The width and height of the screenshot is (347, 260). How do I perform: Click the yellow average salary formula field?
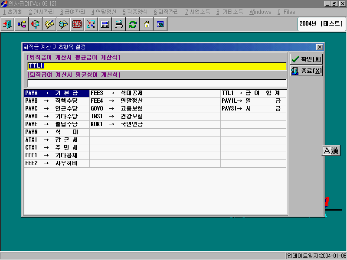pyautogui.click(x=157, y=66)
